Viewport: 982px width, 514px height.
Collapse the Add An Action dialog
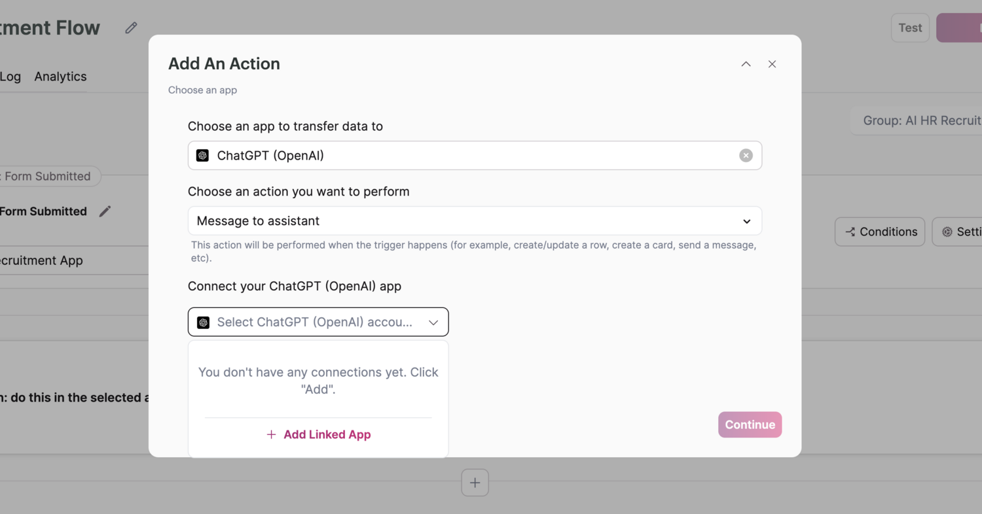click(x=746, y=64)
